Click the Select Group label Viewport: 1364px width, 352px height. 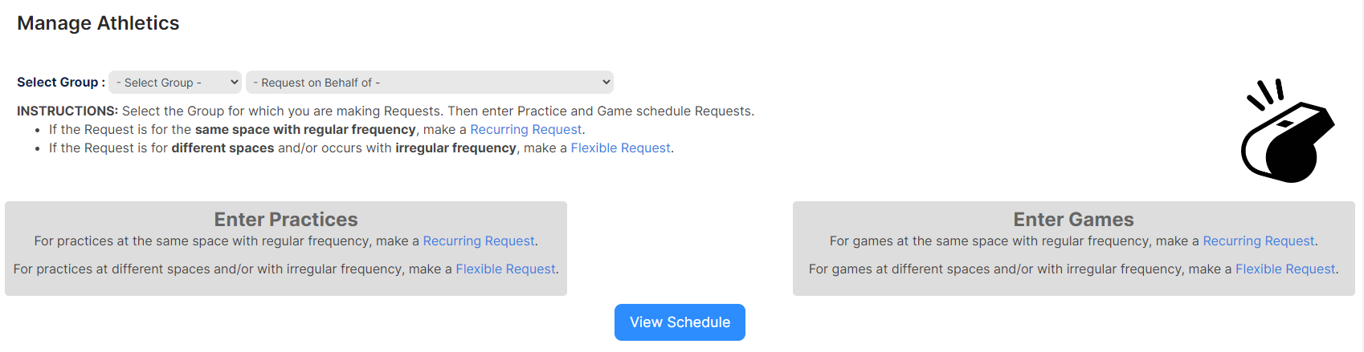pyautogui.click(x=61, y=82)
